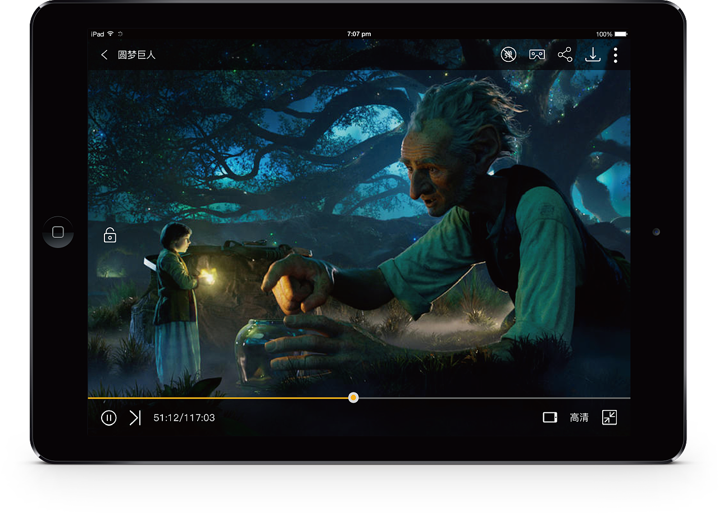Tap the 7:07 pm clock in status bar
Screen dimensions: 719x514
click(x=359, y=34)
